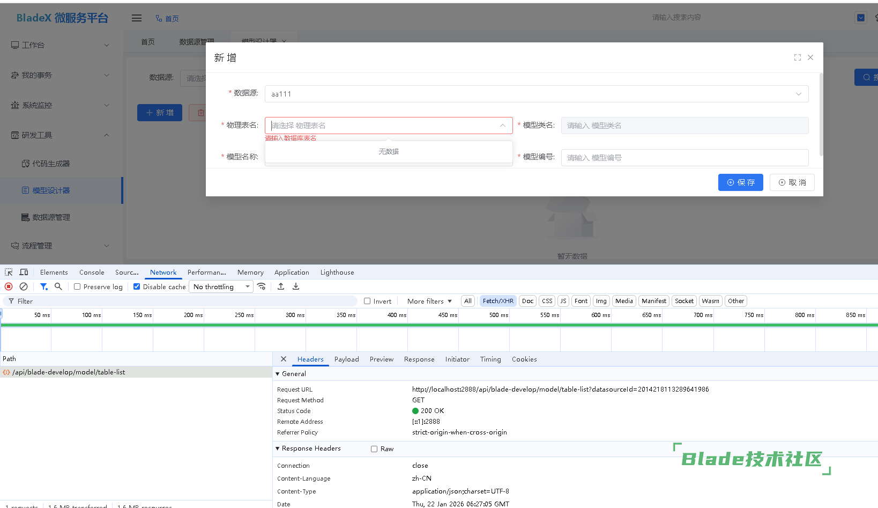This screenshot has height=508, width=878.
Task: Open the 数据源 dropdown showing aa111
Action: tap(536, 94)
